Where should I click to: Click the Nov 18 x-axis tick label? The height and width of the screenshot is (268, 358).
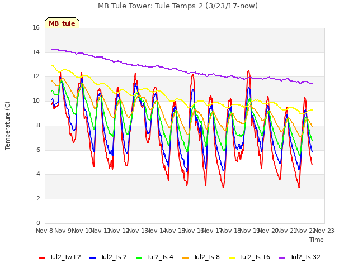[x=231, y=231]
